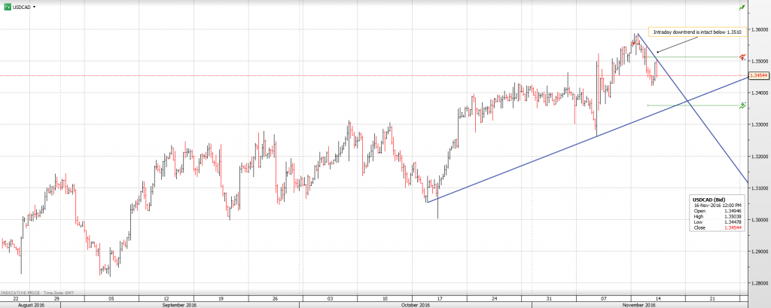Open the USDCAD symbol dropdown arrow
Viewport: 771px width, 308px height.
[35, 6]
